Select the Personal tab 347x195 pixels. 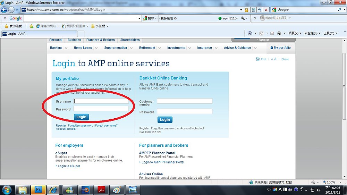(x=56, y=40)
